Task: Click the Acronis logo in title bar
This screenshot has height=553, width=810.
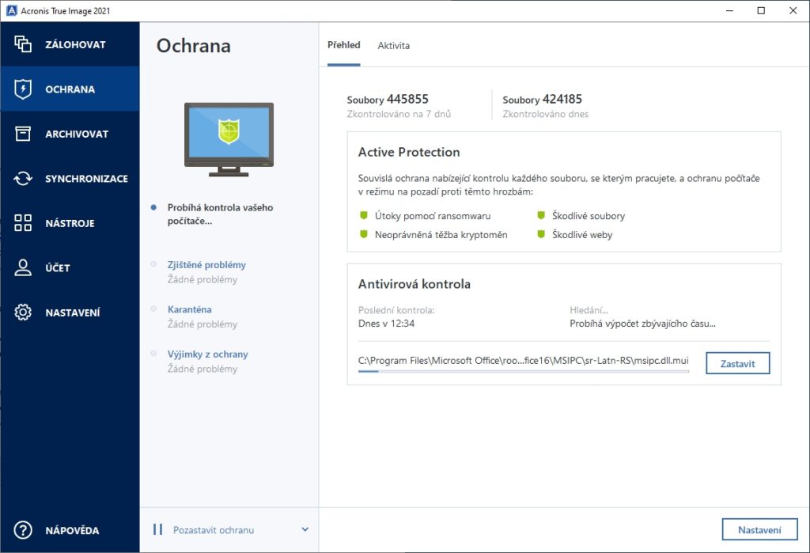Action: point(10,10)
